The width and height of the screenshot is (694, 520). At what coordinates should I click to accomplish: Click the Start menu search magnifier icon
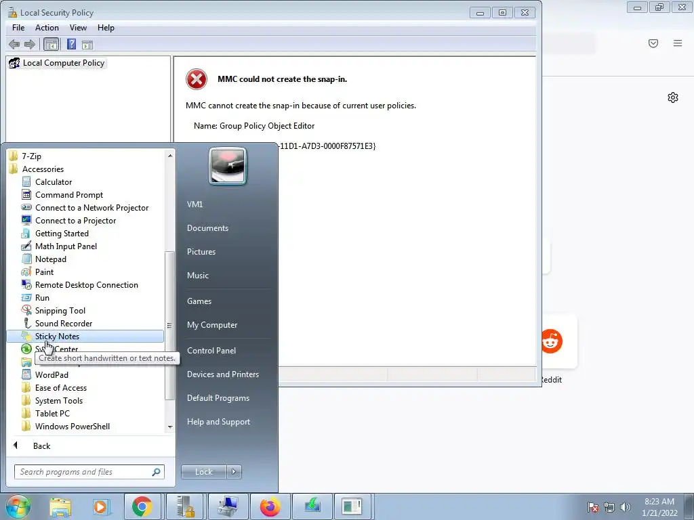[x=157, y=472]
